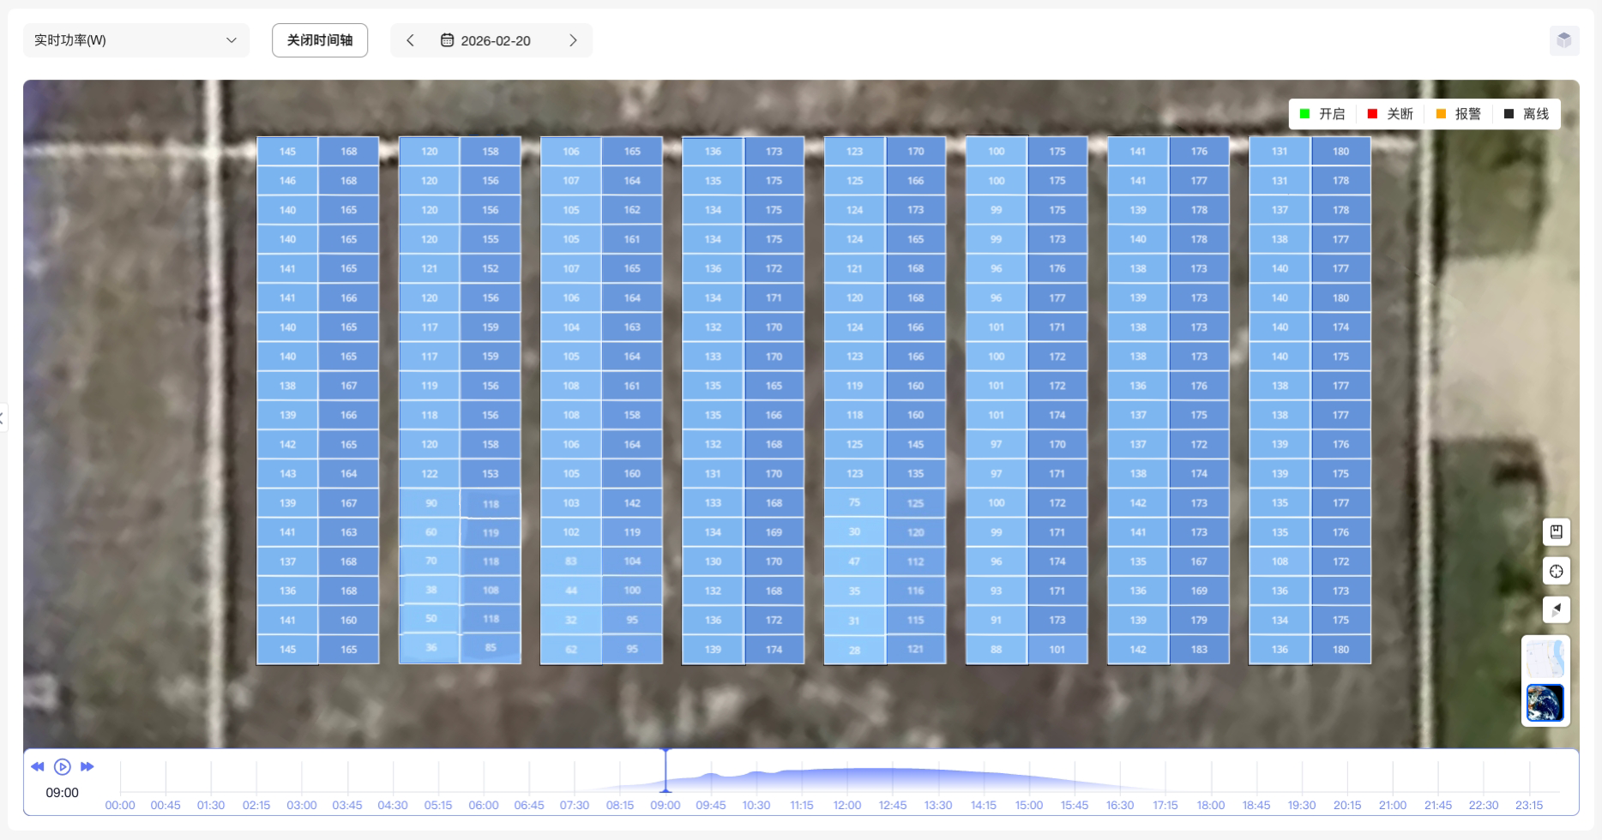Click the 关闭时间轴 button
Viewport: 1602px width, 840px height.
click(x=320, y=40)
